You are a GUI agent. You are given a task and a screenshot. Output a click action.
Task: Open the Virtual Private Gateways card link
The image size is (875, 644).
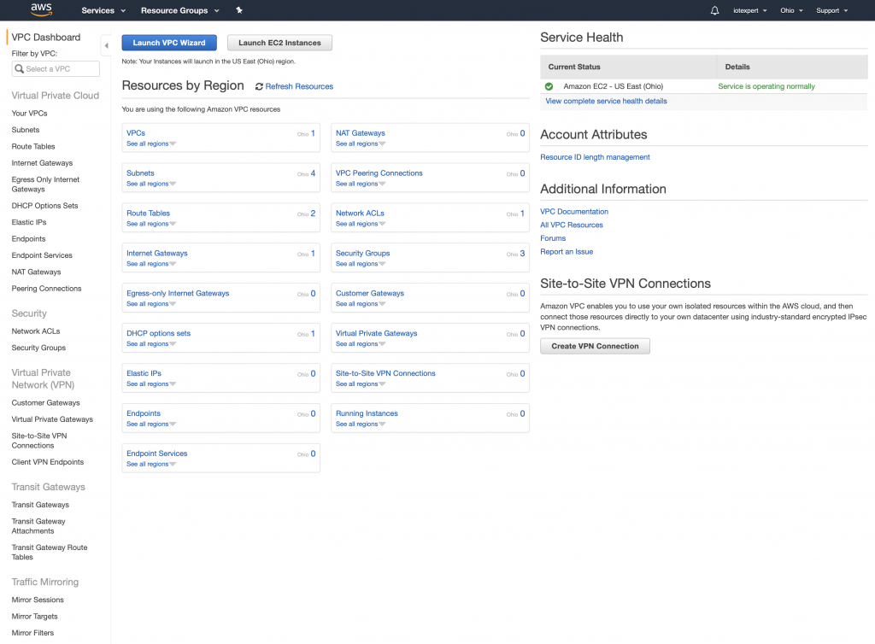[376, 333]
